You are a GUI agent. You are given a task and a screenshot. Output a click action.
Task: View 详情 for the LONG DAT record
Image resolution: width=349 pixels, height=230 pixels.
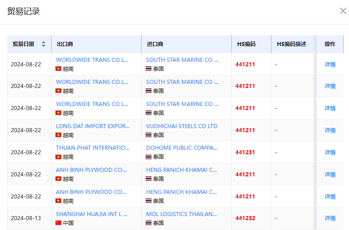click(x=330, y=130)
